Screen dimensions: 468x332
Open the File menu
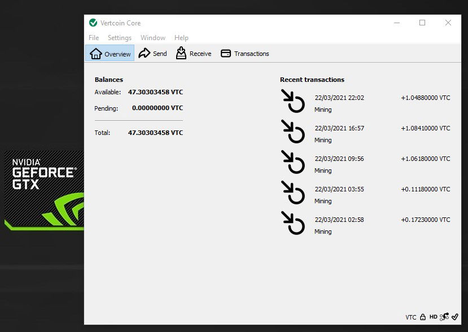(94, 38)
